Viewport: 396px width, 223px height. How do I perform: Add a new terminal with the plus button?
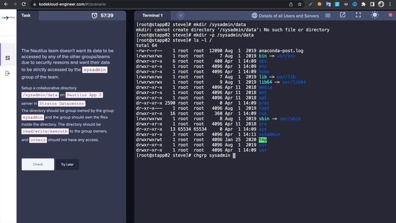click(180, 15)
